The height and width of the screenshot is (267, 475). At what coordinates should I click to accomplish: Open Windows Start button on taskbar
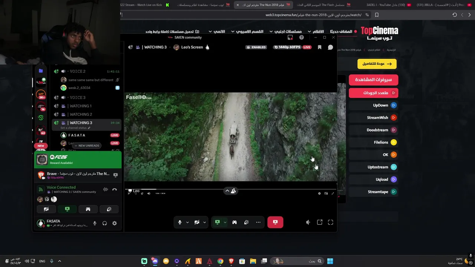330,261
